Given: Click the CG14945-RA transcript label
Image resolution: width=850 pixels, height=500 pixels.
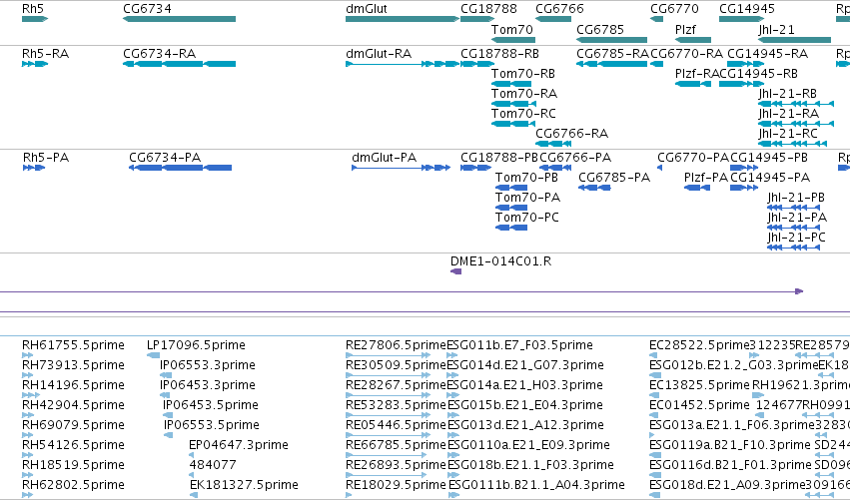Looking at the screenshot, I should coord(768,54).
